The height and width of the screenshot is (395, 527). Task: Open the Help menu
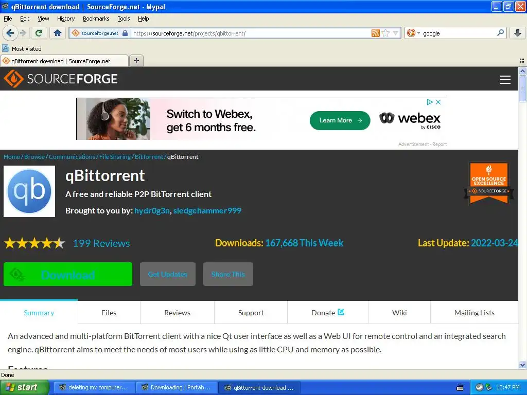pos(143,19)
